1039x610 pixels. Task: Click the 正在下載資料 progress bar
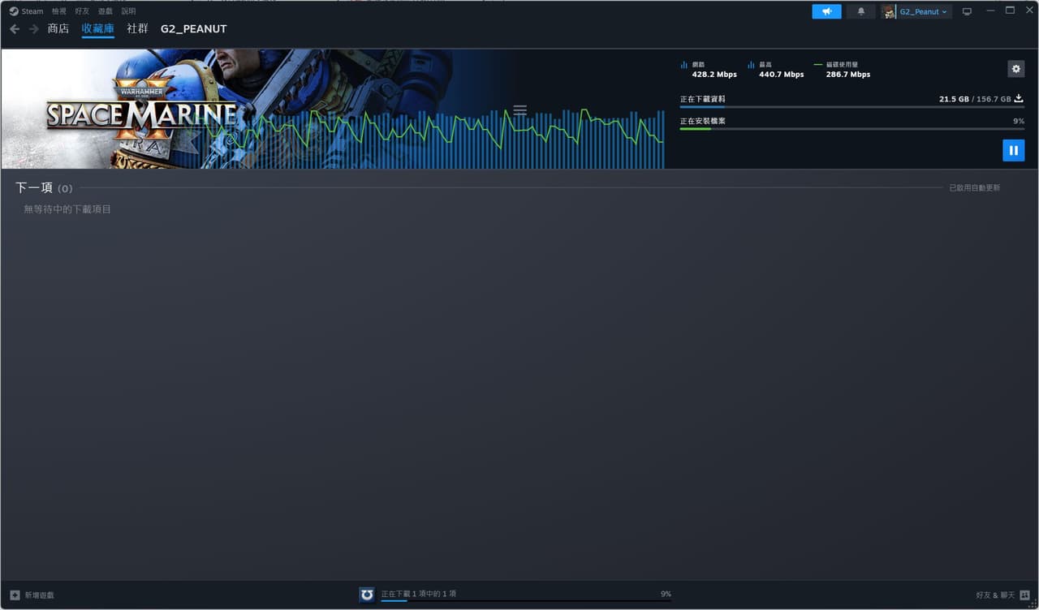click(852, 107)
